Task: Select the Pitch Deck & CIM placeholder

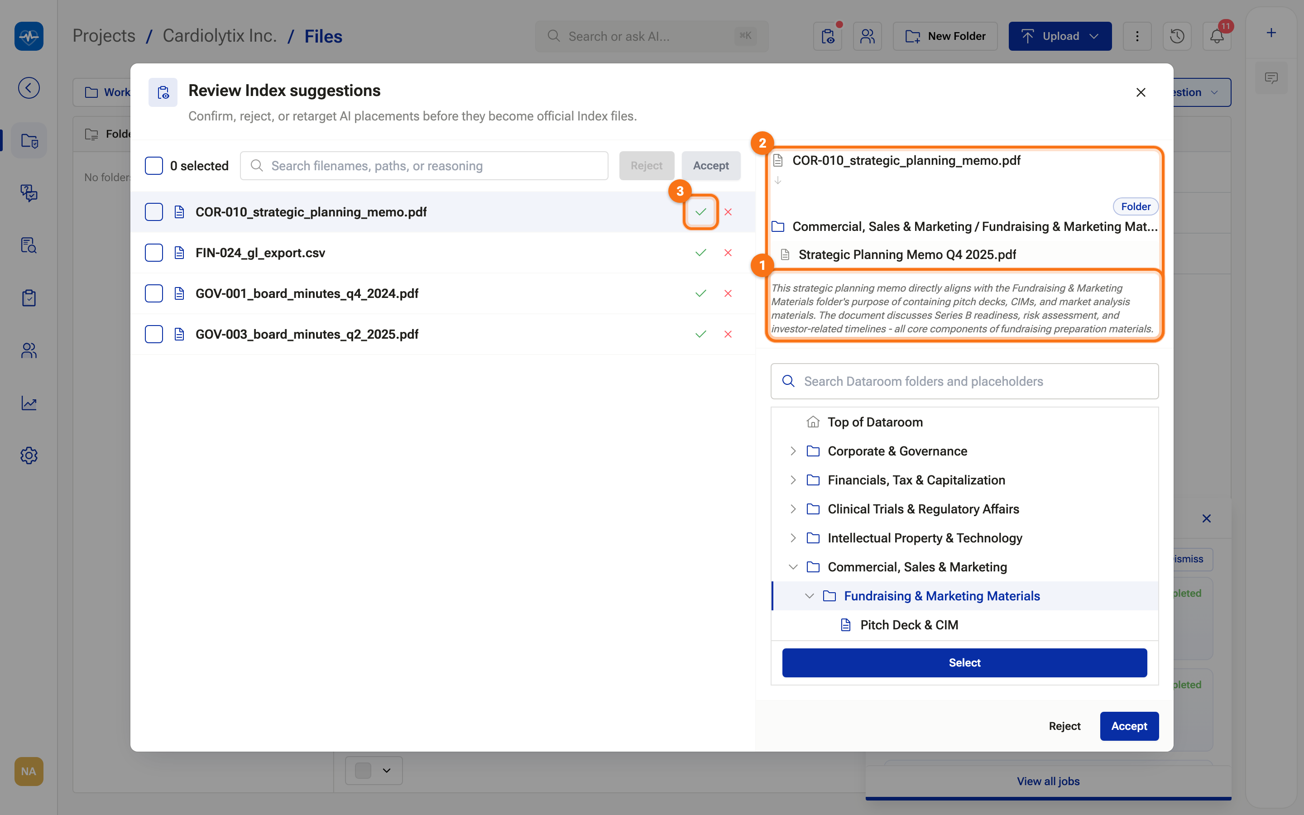Action: click(x=964, y=625)
